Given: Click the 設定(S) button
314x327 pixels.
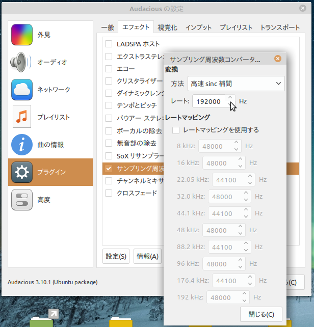Looking at the screenshot, I should [x=116, y=256].
